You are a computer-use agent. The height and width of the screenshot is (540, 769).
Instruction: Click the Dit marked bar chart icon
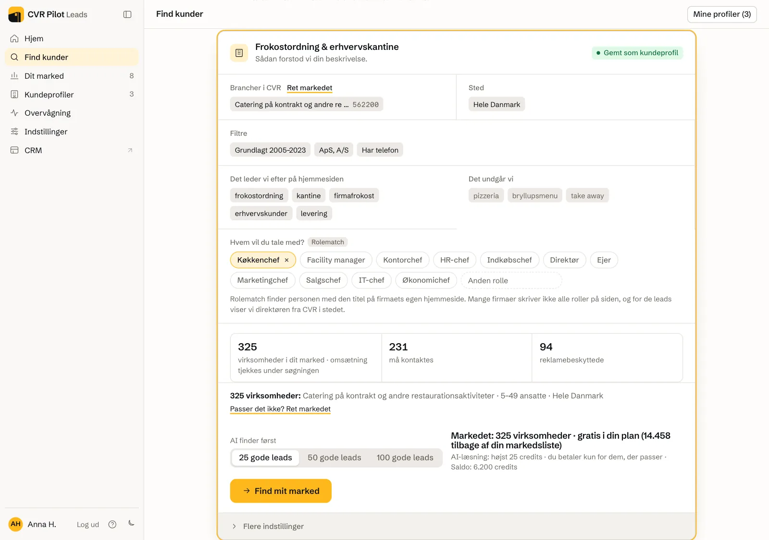pyautogui.click(x=14, y=76)
